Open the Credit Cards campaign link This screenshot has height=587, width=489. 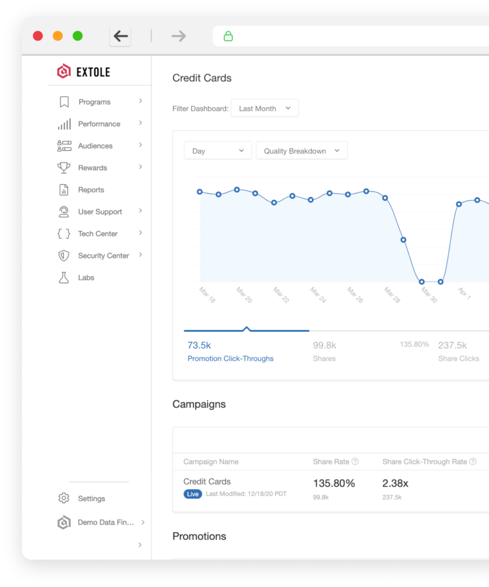[207, 482]
